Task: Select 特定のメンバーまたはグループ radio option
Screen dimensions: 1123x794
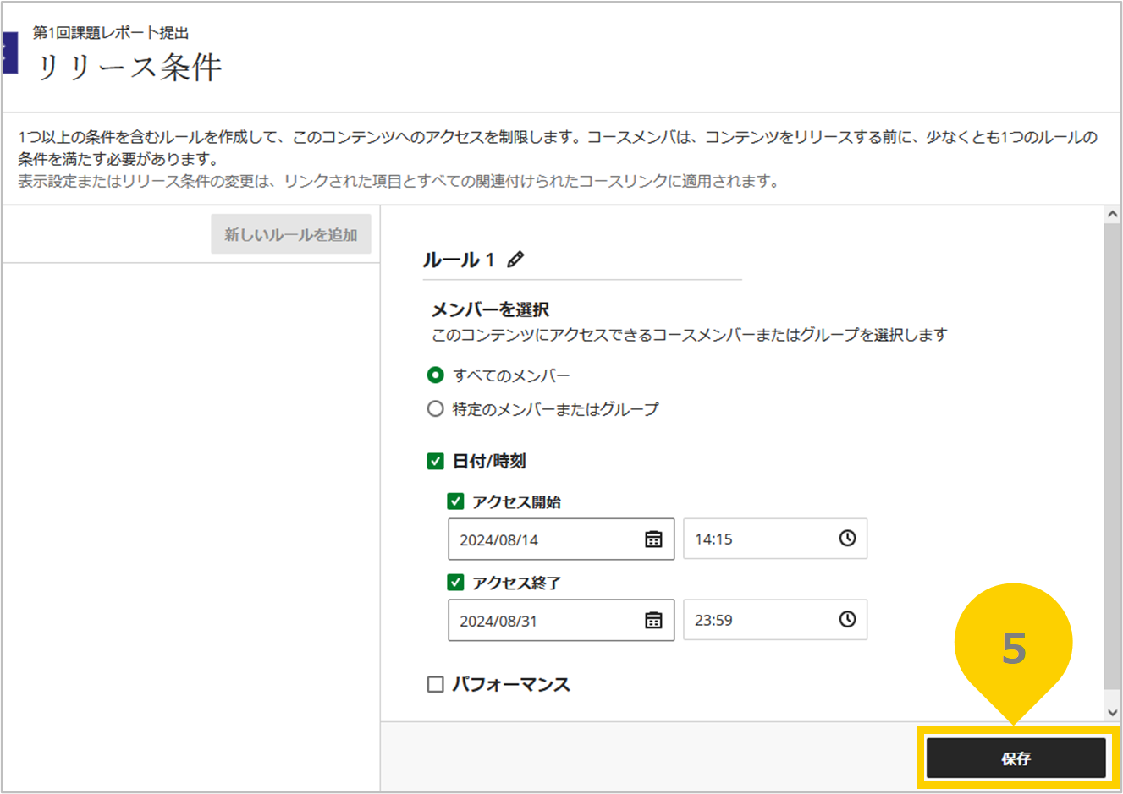Action: tap(435, 409)
